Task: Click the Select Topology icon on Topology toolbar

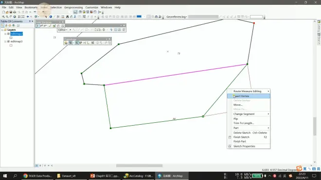Action: tap(66, 43)
